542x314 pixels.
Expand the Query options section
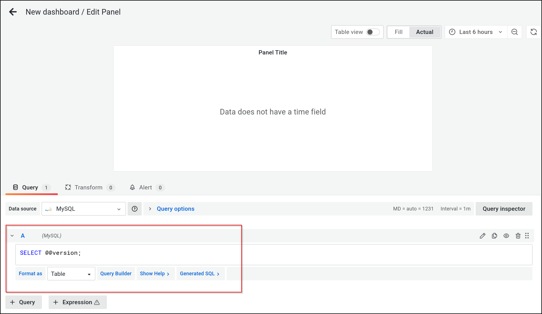175,209
